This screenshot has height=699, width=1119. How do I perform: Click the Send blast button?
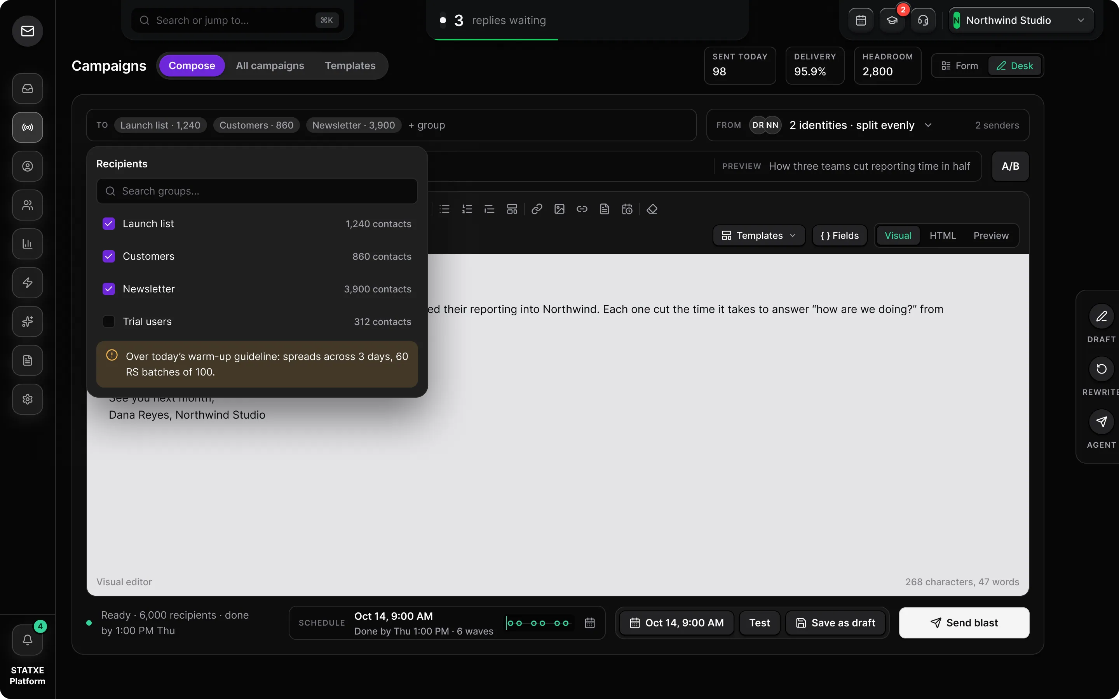[964, 623]
